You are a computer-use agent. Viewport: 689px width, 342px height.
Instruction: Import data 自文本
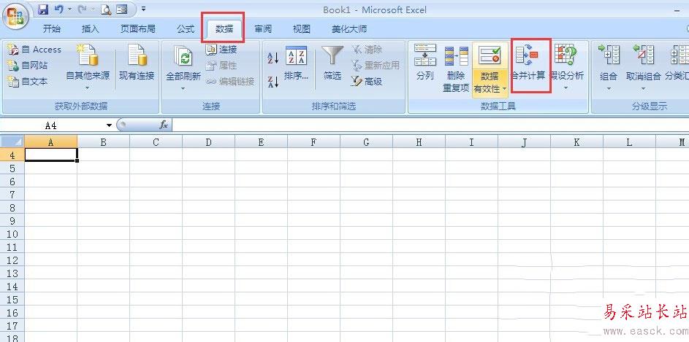(x=28, y=82)
